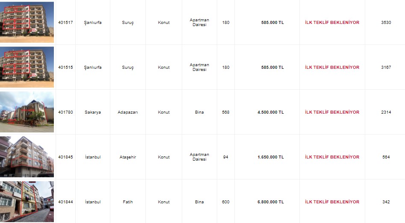The width and height of the screenshot is (405, 223).
Task: Click the Ataşehir district cell
Action: (x=127, y=157)
